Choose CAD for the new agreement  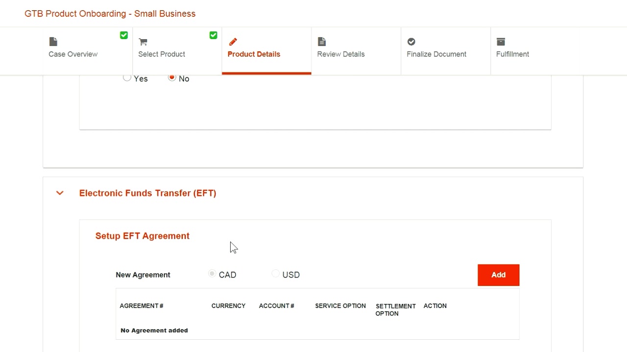pyautogui.click(x=212, y=274)
